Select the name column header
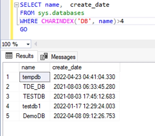 pos(34,67)
